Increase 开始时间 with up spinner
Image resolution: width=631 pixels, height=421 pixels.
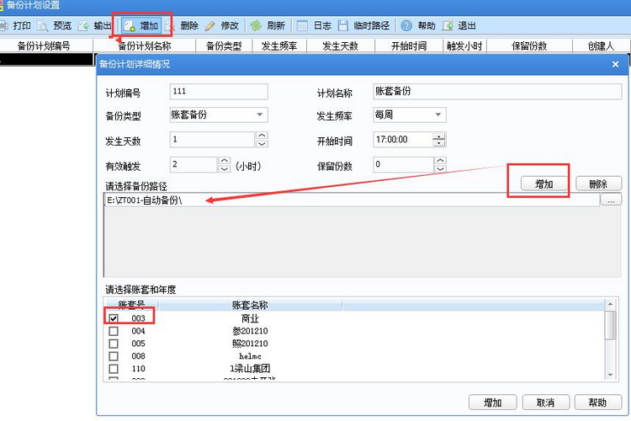pos(439,136)
